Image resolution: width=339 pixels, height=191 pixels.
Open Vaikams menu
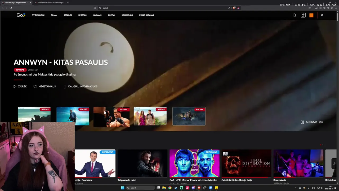(x=97, y=15)
